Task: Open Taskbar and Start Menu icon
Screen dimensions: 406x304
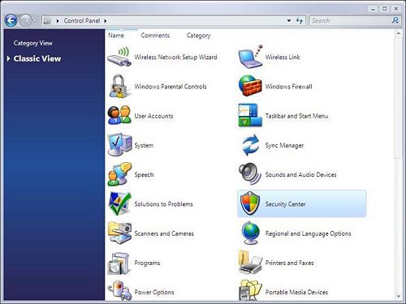Action: coord(250,115)
